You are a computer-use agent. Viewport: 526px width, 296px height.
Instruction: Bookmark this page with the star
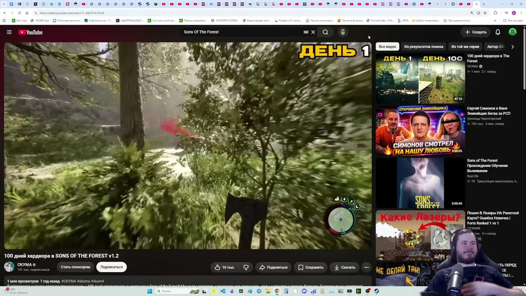485,13
